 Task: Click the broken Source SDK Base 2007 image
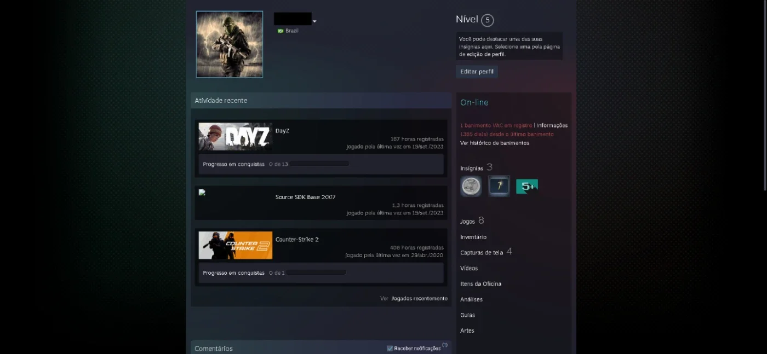pyautogui.click(x=202, y=193)
